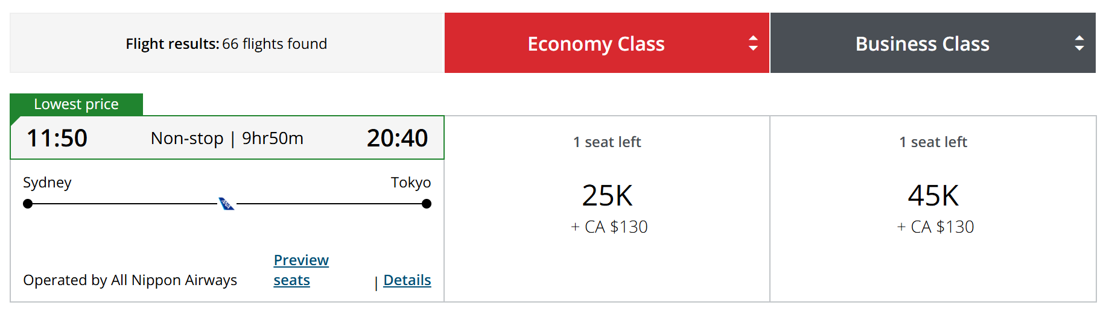Open the Preview seats link

pyautogui.click(x=300, y=270)
